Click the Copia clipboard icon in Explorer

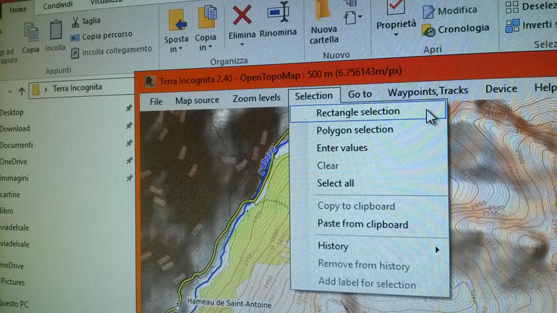point(31,32)
